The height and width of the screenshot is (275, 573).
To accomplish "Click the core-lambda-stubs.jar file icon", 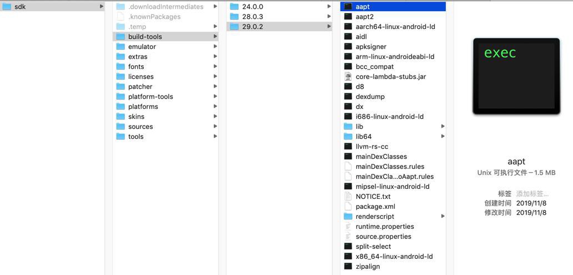I will coord(348,77).
